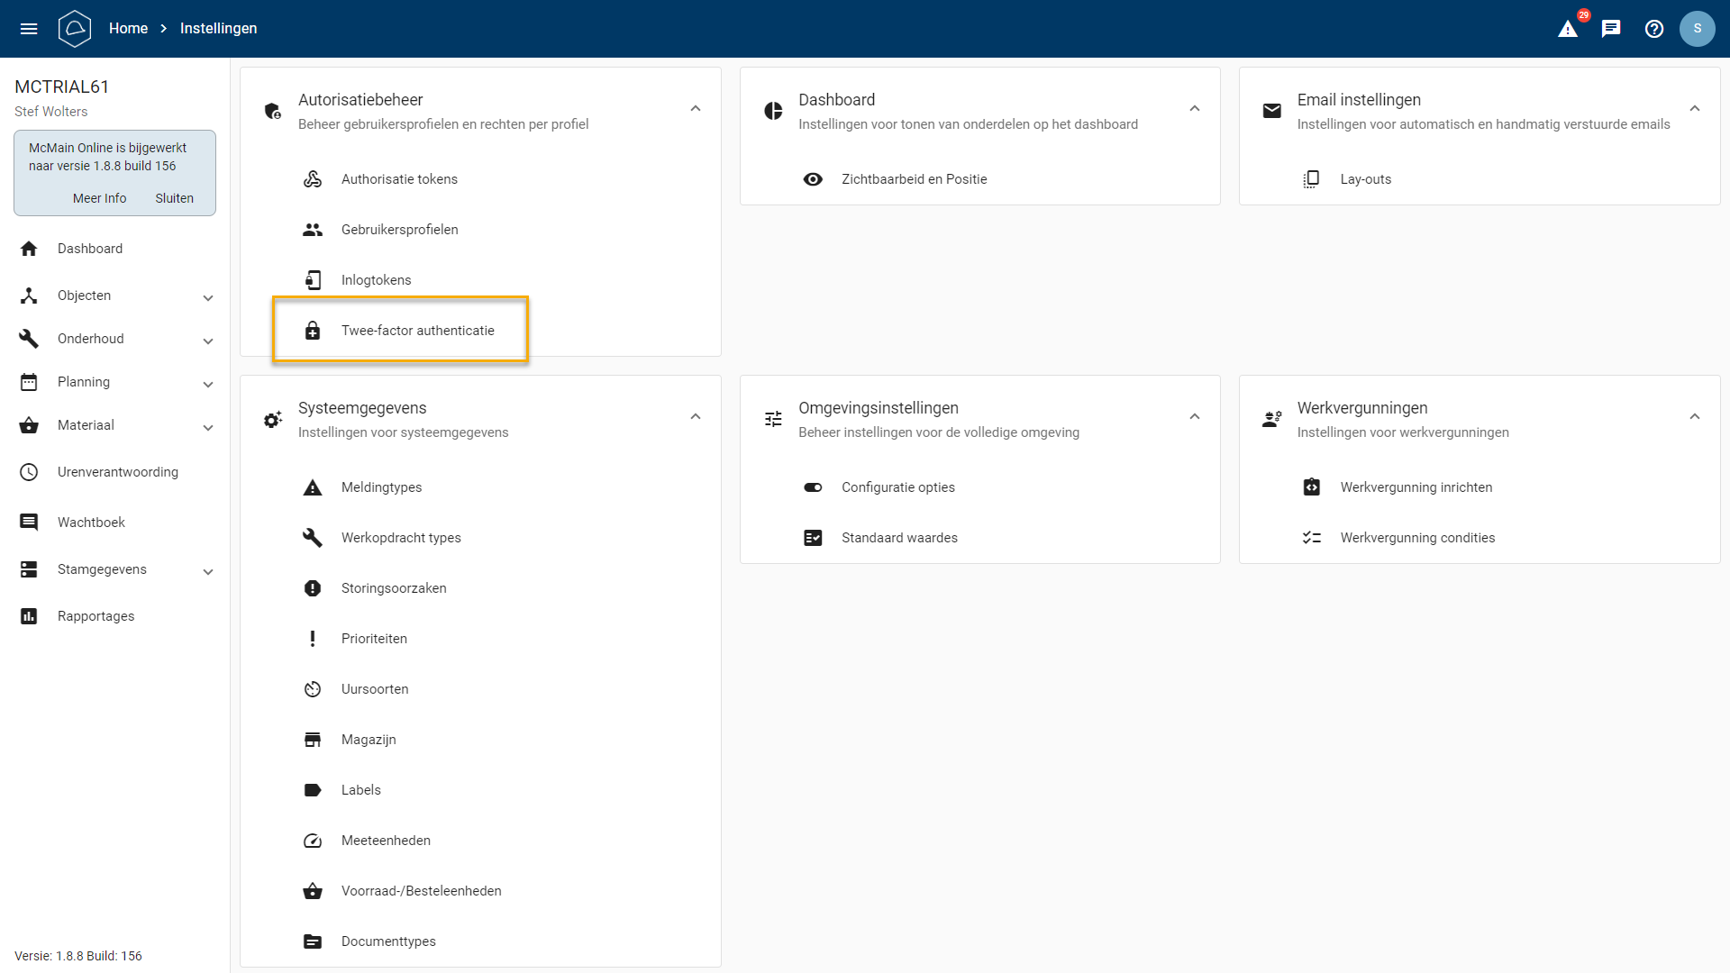Open Standaard waardes checklist item
The height and width of the screenshot is (973, 1730).
(898, 538)
